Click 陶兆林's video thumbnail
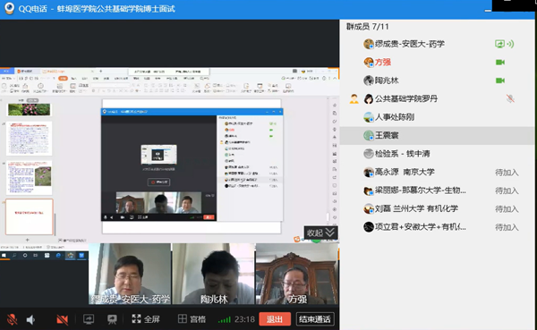Viewport: 537px width, 330px height. [213, 274]
